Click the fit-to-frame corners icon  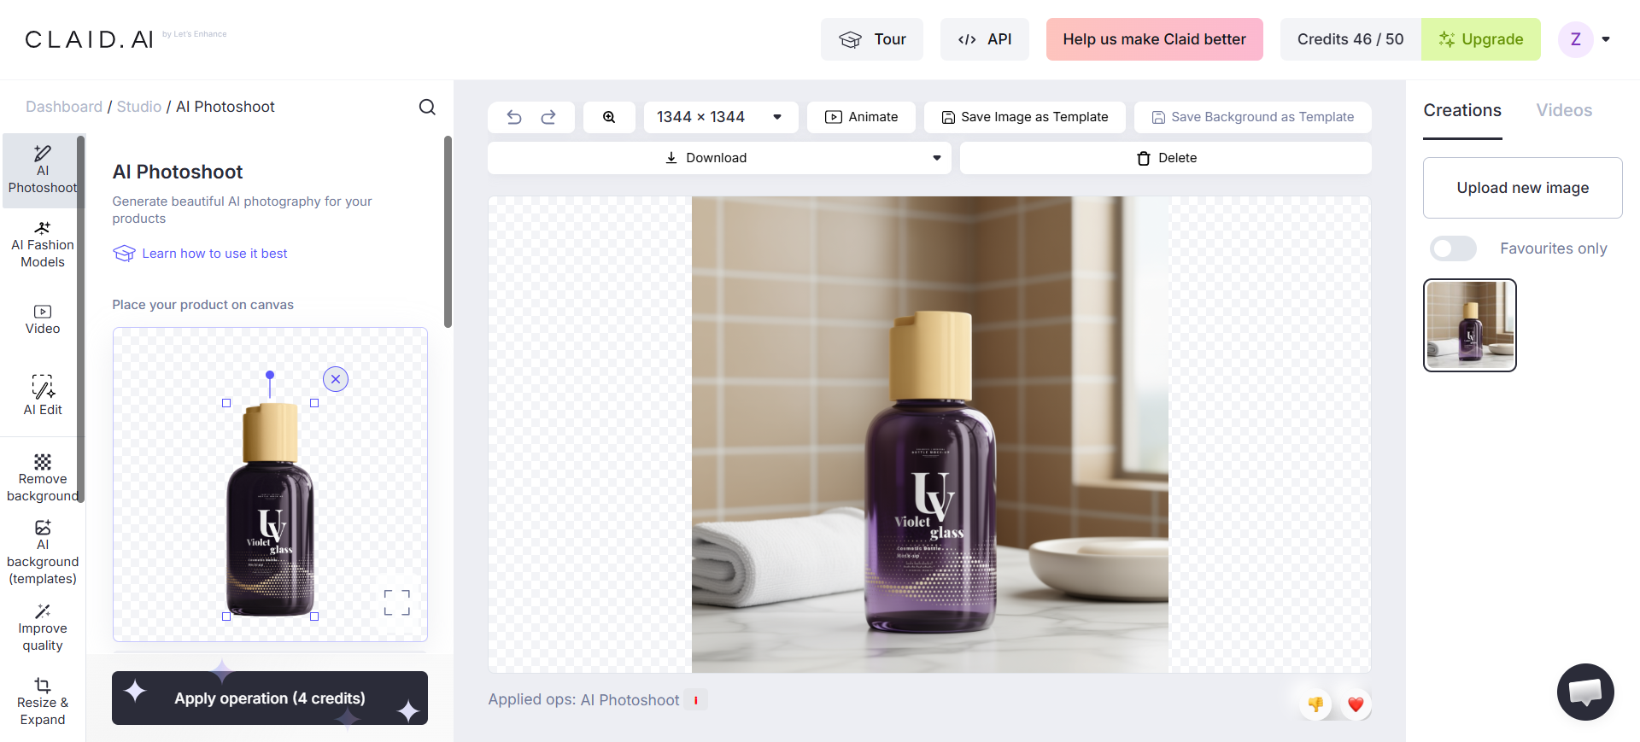pos(397,603)
